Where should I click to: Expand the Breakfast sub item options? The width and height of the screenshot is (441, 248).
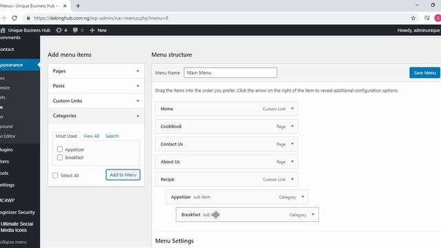[x=313, y=214]
